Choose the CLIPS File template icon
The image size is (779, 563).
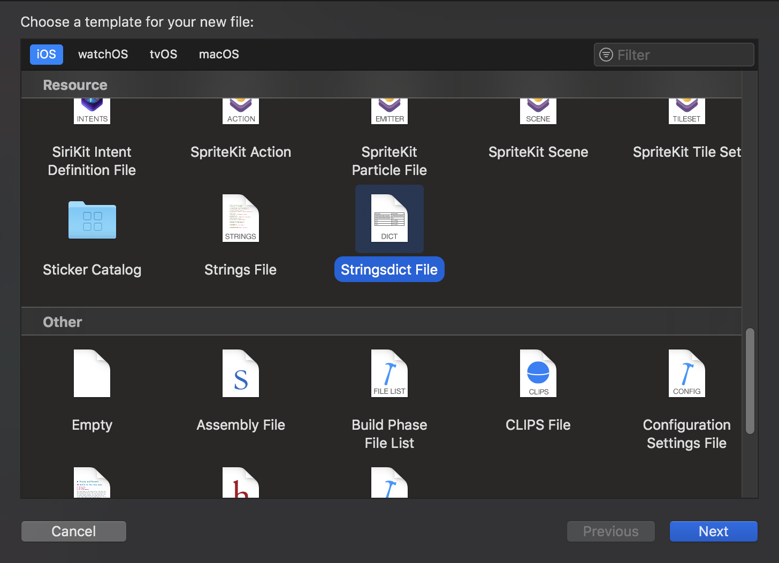[538, 373]
